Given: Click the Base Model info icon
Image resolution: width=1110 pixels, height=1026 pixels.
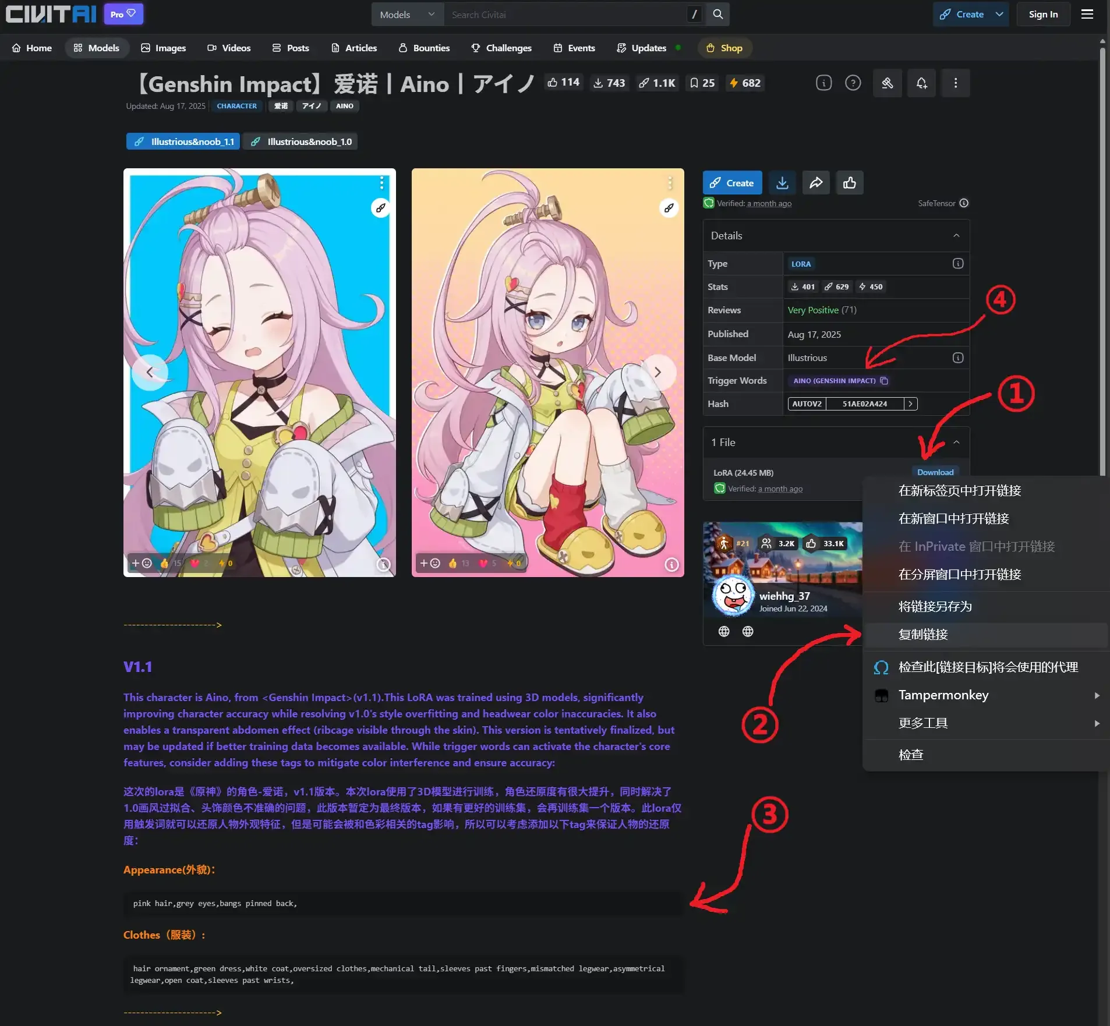Looking at the screenshot, I should tap(957, 358).
